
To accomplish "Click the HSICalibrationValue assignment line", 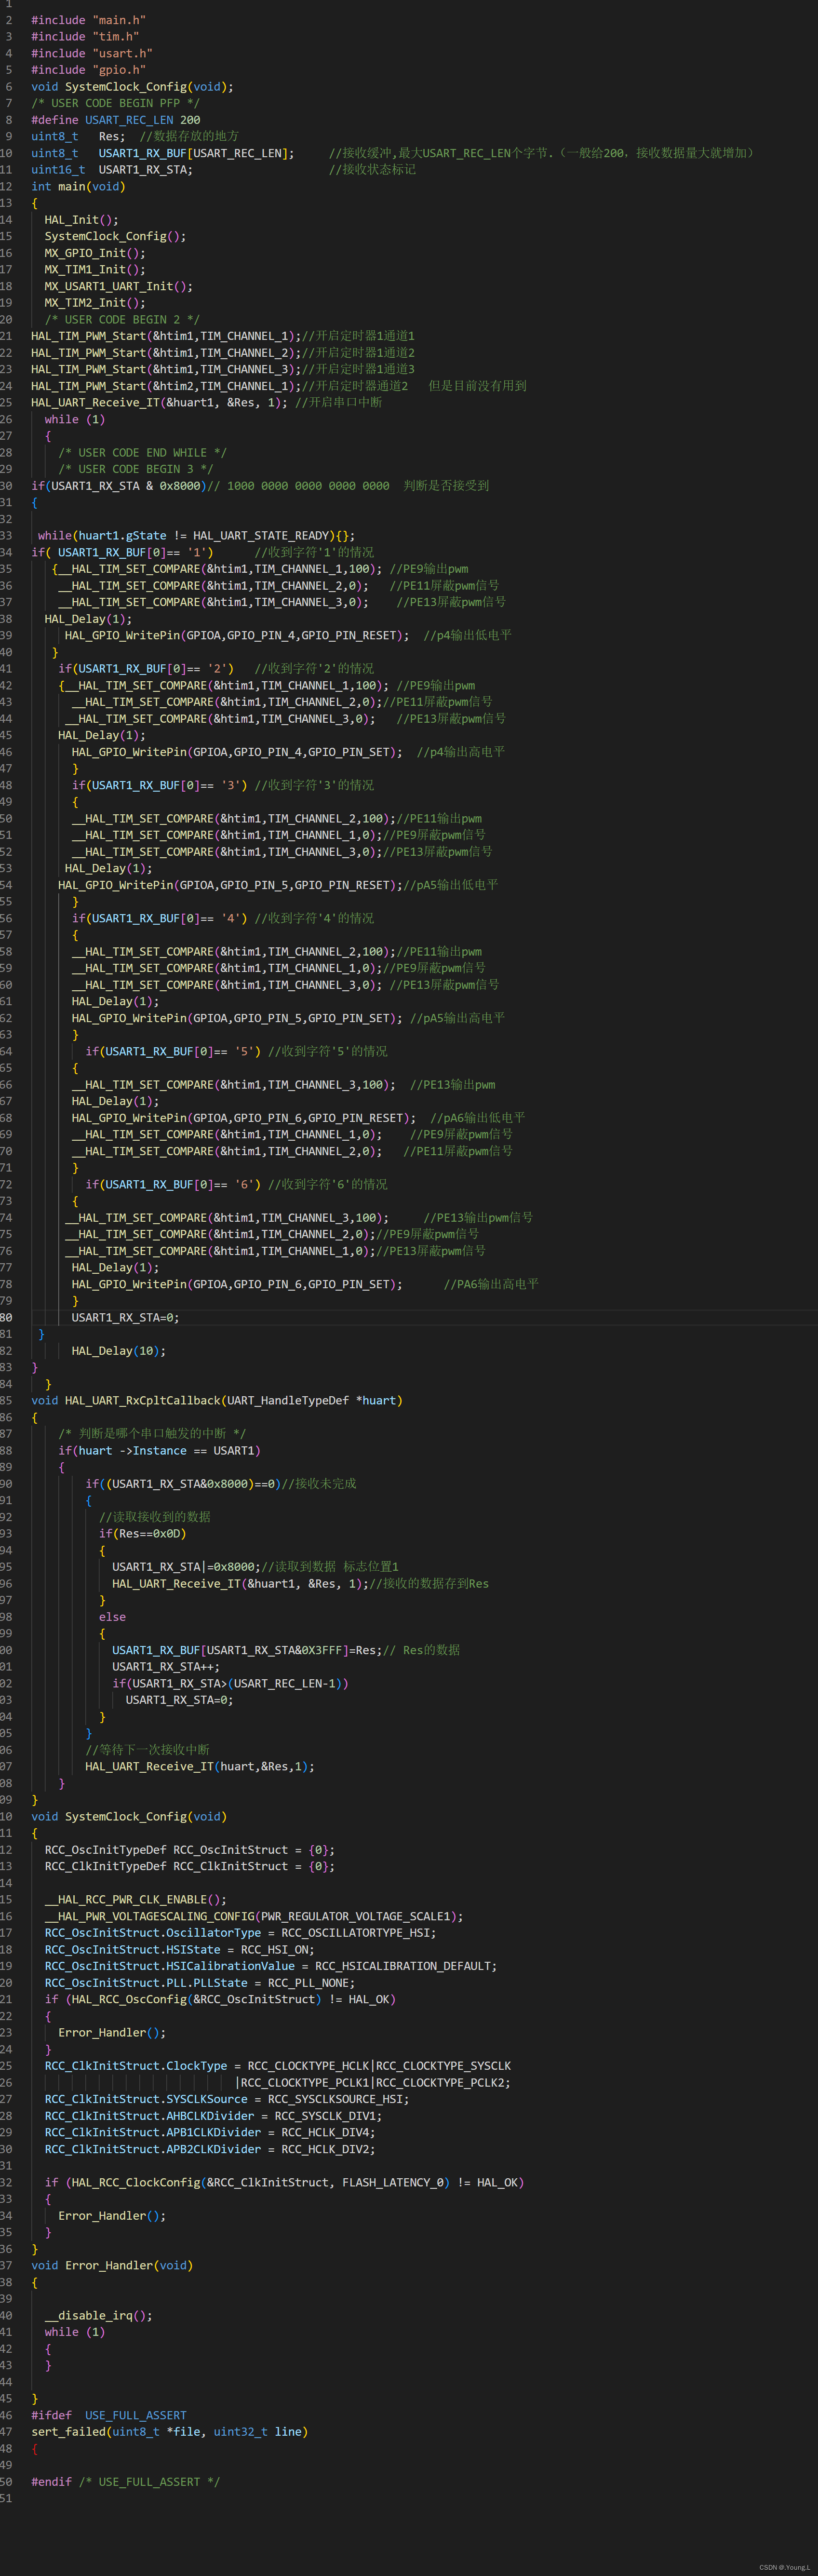I will [x=271, y=1967].
